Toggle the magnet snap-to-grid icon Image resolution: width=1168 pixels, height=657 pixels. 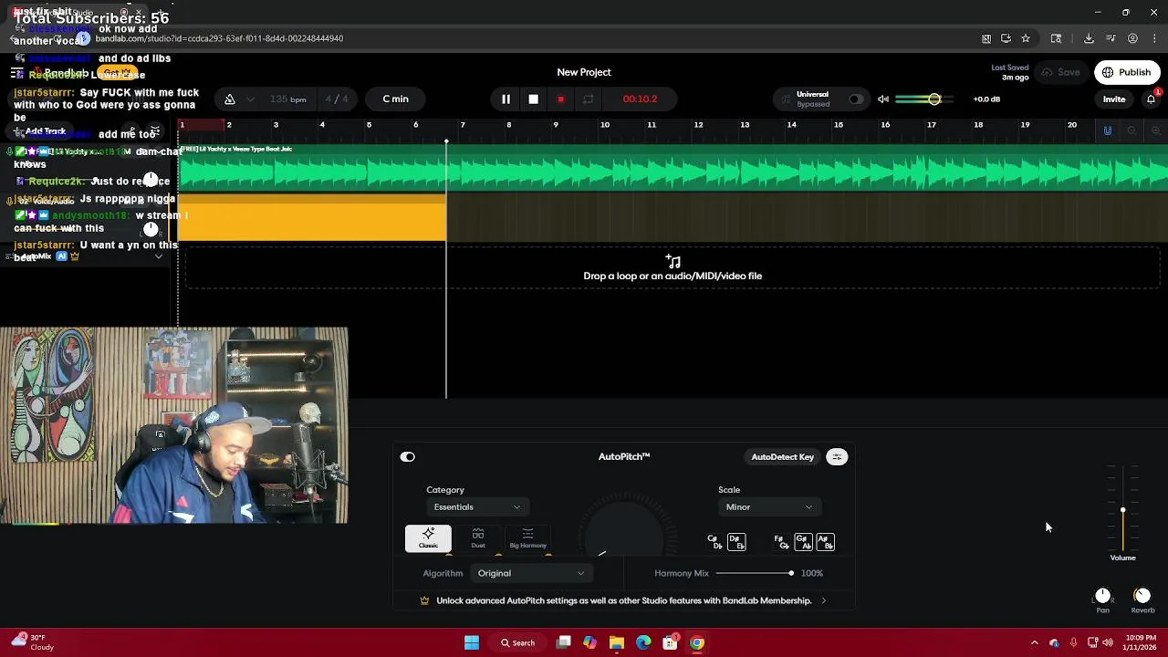pos(1108,130)
